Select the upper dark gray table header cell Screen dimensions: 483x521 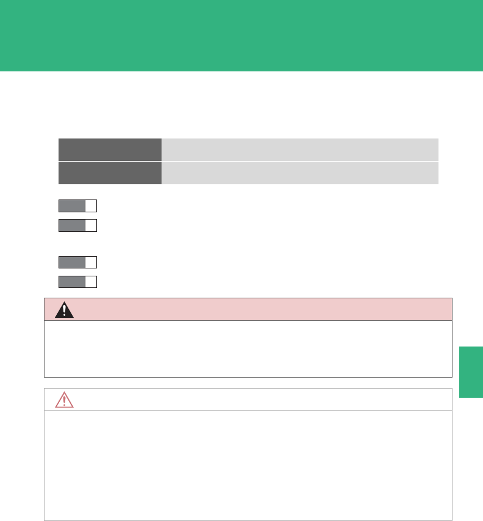coord(110,149)
